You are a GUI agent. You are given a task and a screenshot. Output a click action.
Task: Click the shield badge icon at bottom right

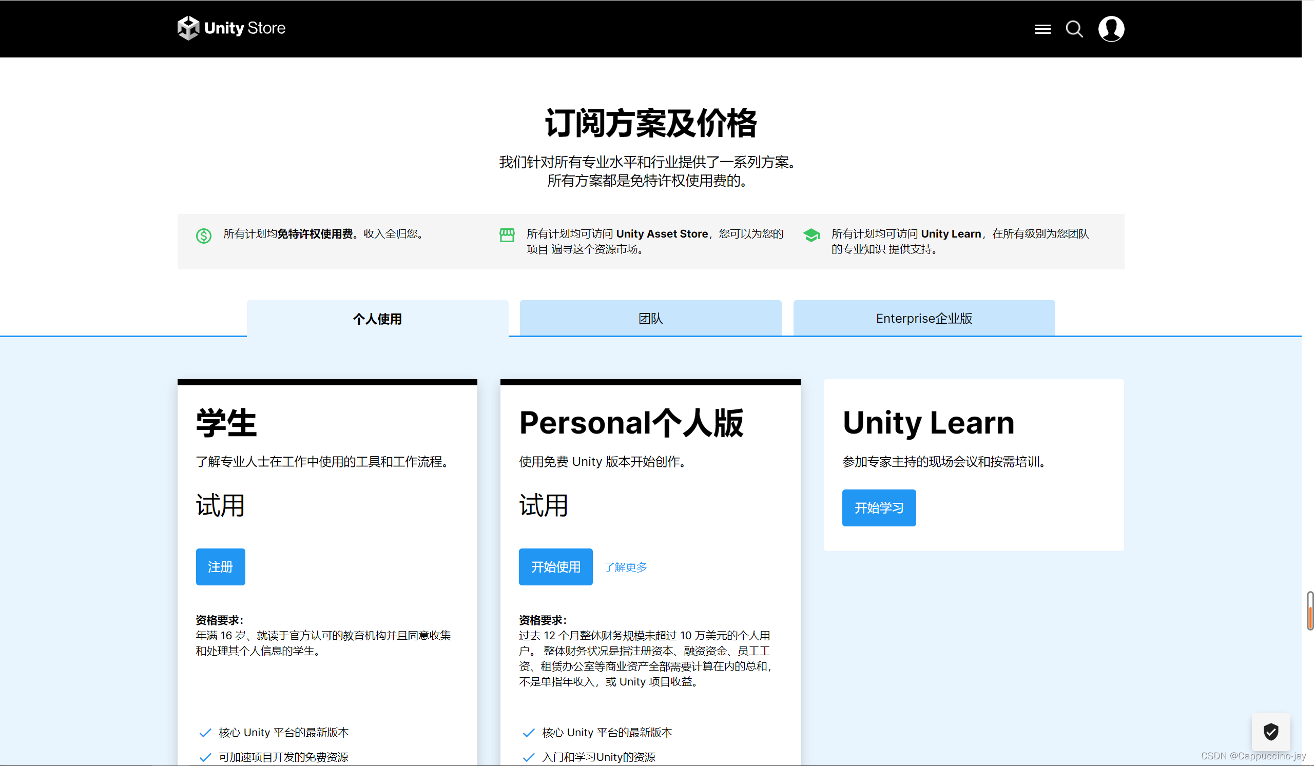[x=1271, y=732]
